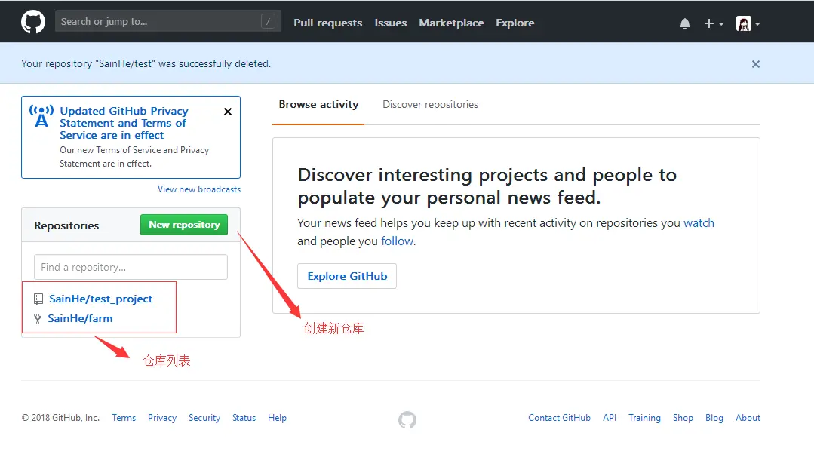Open the Shop footer link
Image resolution: width=814 pixels, height=454 pixels.
683,418
